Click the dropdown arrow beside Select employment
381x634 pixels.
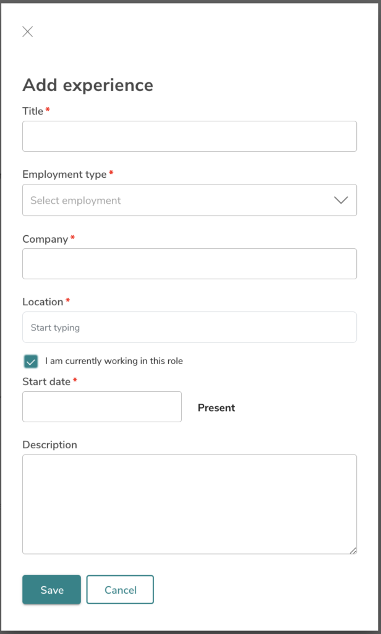pyautogui.click(x=340, y=200)
